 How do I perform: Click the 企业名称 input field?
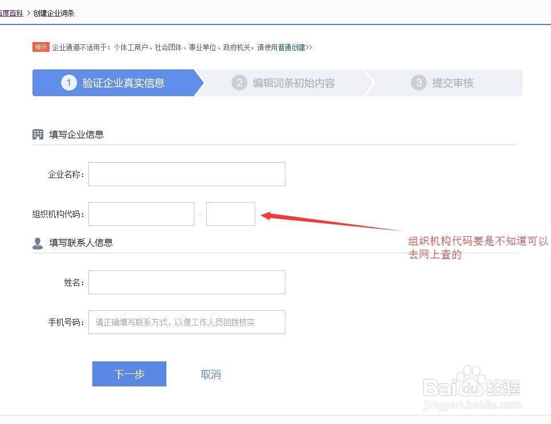pyautogui.click(x=186, y=174)
